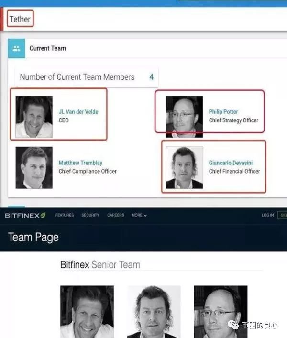Click Bitfinex Senior Team heading
The width and height of the screenshot is (287, 338).
100,264
